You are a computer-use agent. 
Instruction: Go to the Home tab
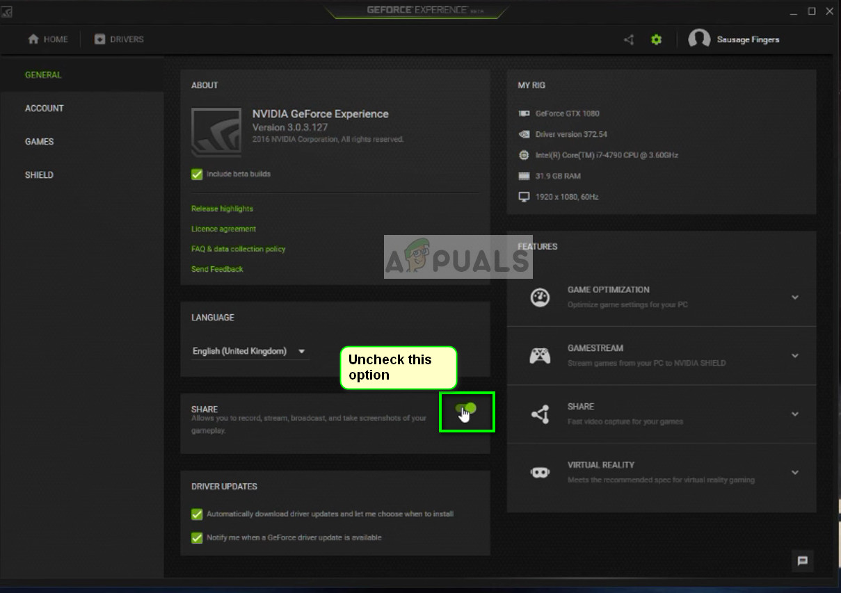tap(47, 40)
